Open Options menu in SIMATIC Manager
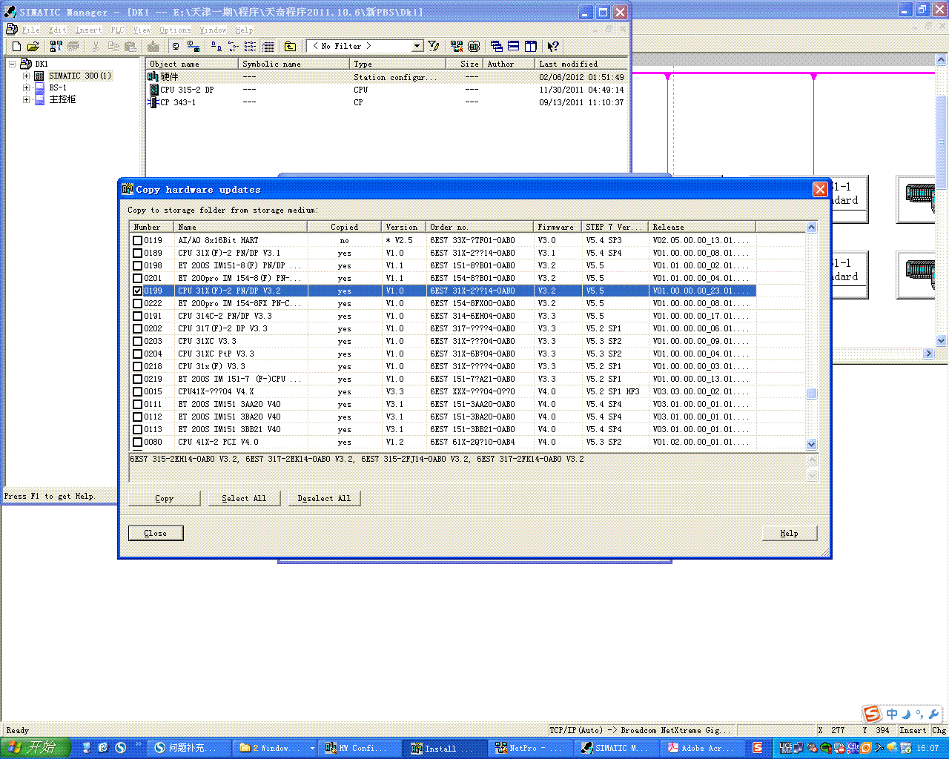This screenshot has height=759, width=949. point(175,30)
